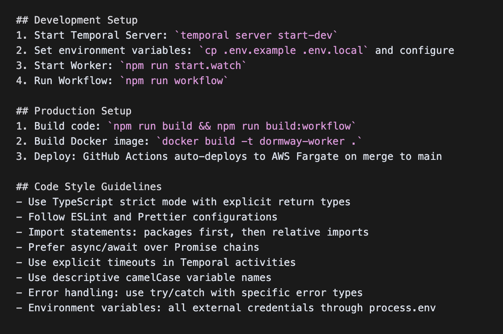
Task: Click the temporal server start-dev command
Action: [x=256, y=35]
